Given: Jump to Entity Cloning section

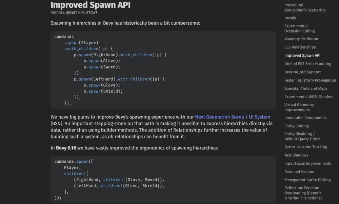Looking at the screenshot, I should pyautogui.click(x=296, y=126).
